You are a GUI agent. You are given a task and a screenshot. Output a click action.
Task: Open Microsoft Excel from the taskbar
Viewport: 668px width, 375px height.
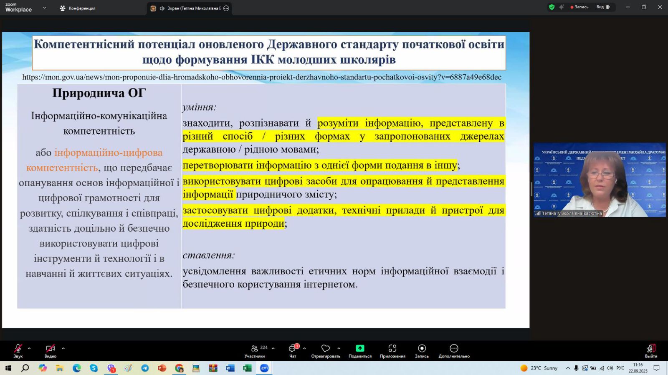pos(247,368)
